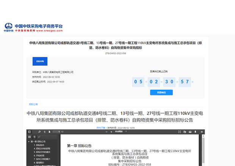Go to previous PDF page arrow
Viewport: 235px width, 166px height.
coord(44,132)
